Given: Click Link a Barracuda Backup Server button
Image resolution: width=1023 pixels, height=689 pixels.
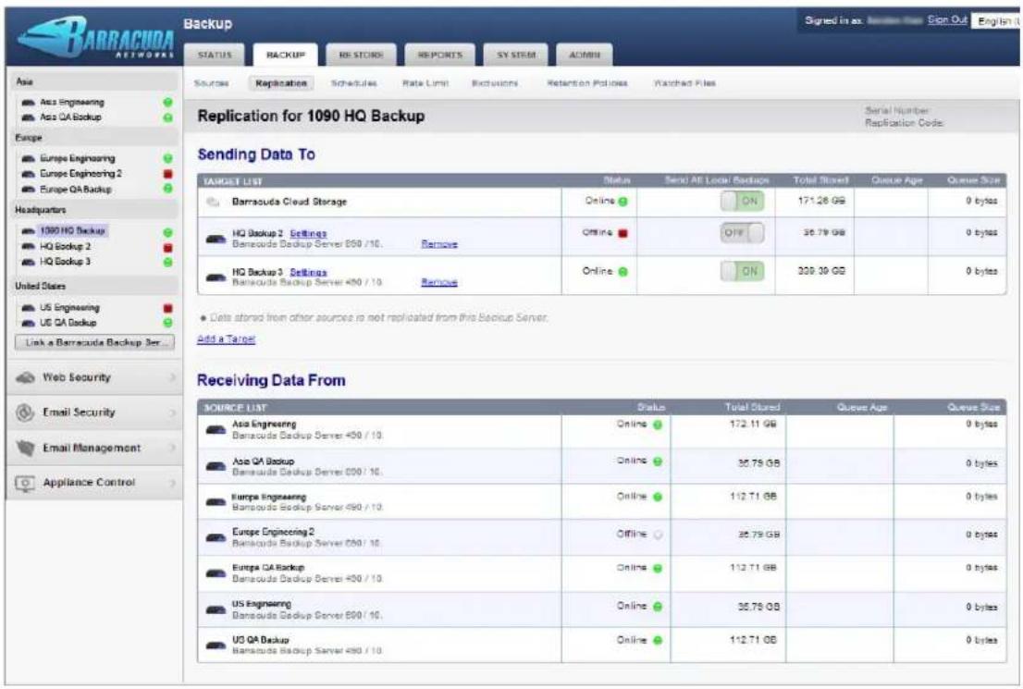Looking at the screenshot, I should (94, 342).
